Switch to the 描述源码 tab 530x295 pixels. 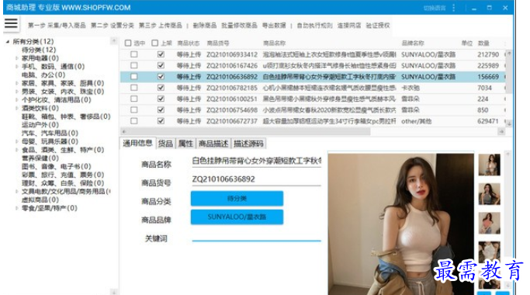click(248, 144)
